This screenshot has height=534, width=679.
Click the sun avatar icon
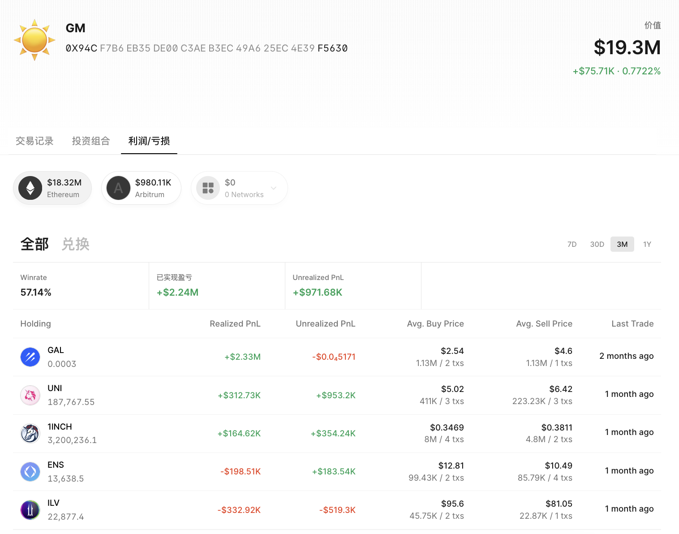coord(34,40)
